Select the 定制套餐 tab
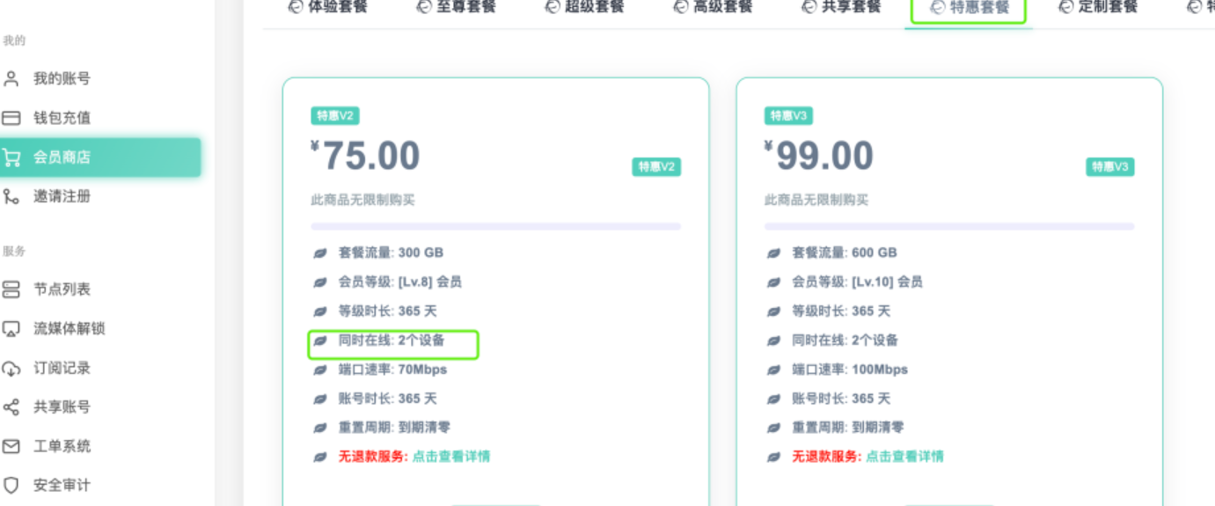Image resolution: width=1215 pixels, height=506 pixels. coord(1098,7)
